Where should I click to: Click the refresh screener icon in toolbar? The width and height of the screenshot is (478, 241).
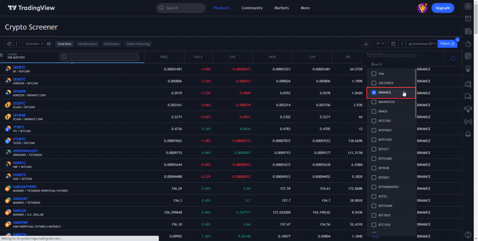pyautogui.click(x=9, y=44)
